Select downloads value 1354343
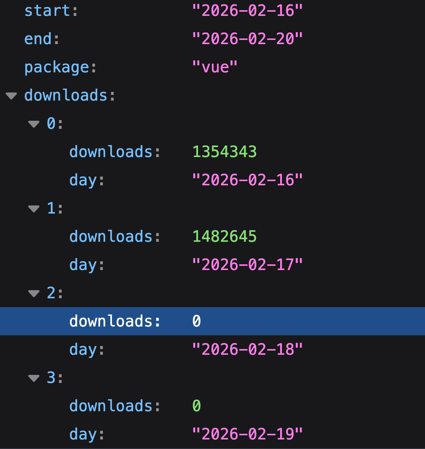Viewport: 425px width, 449px height. coord(224,152)
